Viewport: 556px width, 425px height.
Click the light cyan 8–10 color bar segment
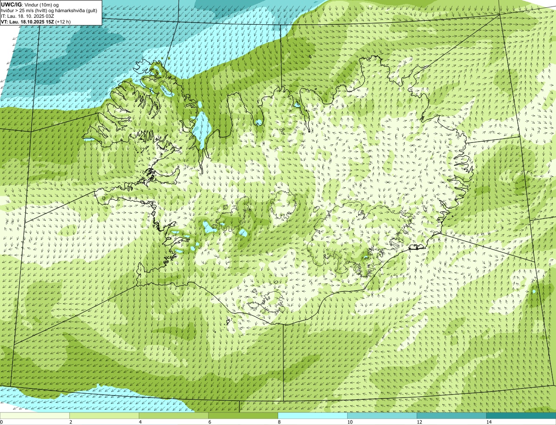(313, 415)
